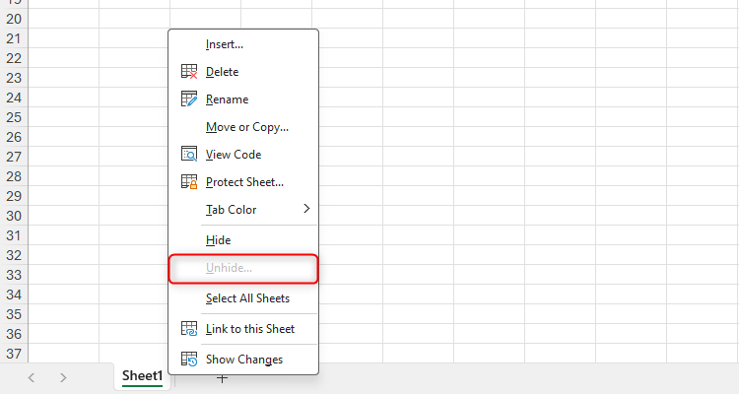Click the greyed-out Unhide... entry
This screenshot has height=394, width=739.
tap(229, 268)
